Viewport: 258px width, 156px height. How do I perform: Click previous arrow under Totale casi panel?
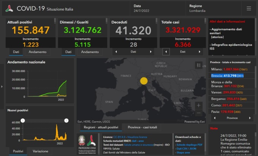coord(165,52)
